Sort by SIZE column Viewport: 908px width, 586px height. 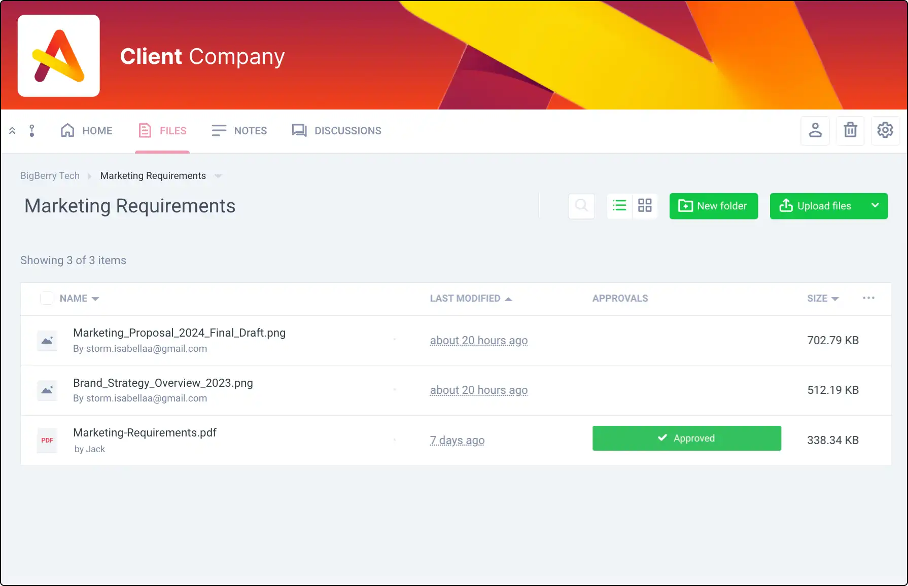coord(823,299)
